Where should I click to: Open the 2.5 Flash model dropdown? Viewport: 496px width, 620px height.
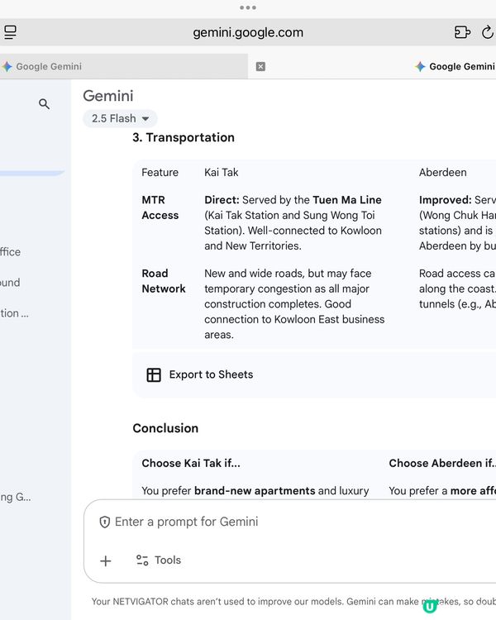[120, 118]
